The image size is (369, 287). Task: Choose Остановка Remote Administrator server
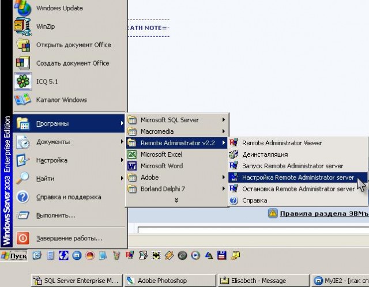tap(298, 188)
